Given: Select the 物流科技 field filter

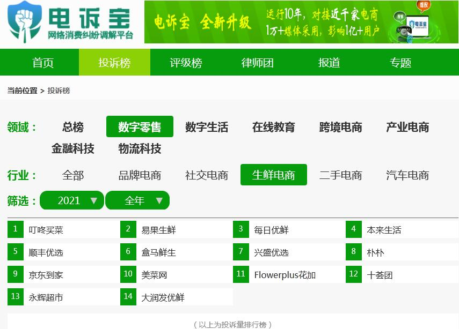Looking at the screenshot, I should (140, 148).
